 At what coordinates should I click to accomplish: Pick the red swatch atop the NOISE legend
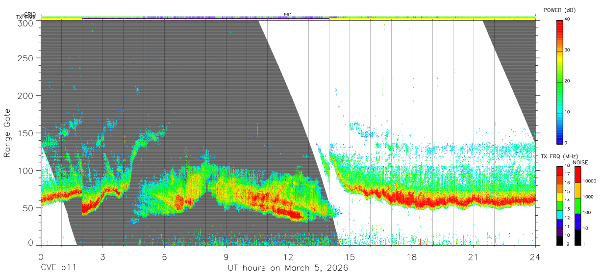[578, 174]
